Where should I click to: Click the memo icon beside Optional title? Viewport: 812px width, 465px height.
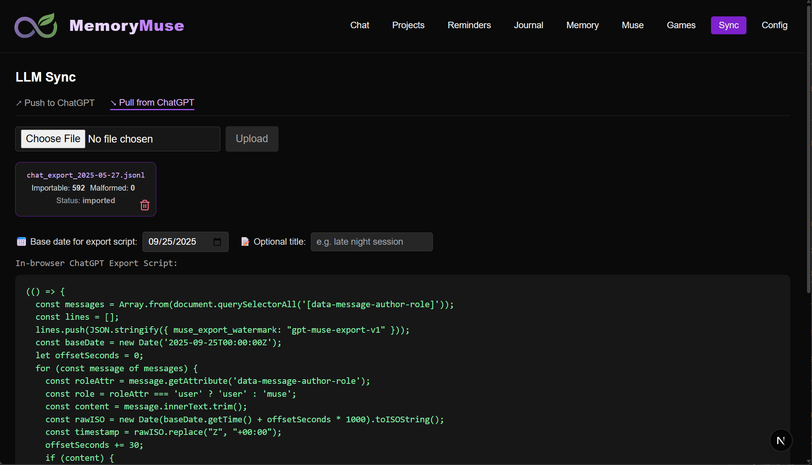[245, 242]
